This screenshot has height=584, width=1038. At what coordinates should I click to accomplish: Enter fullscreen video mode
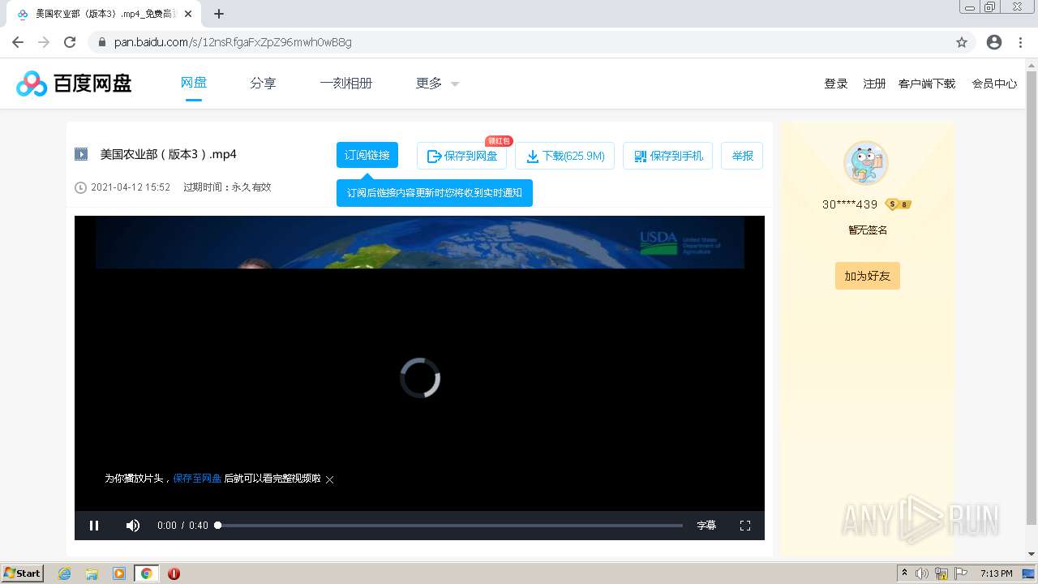745,526
